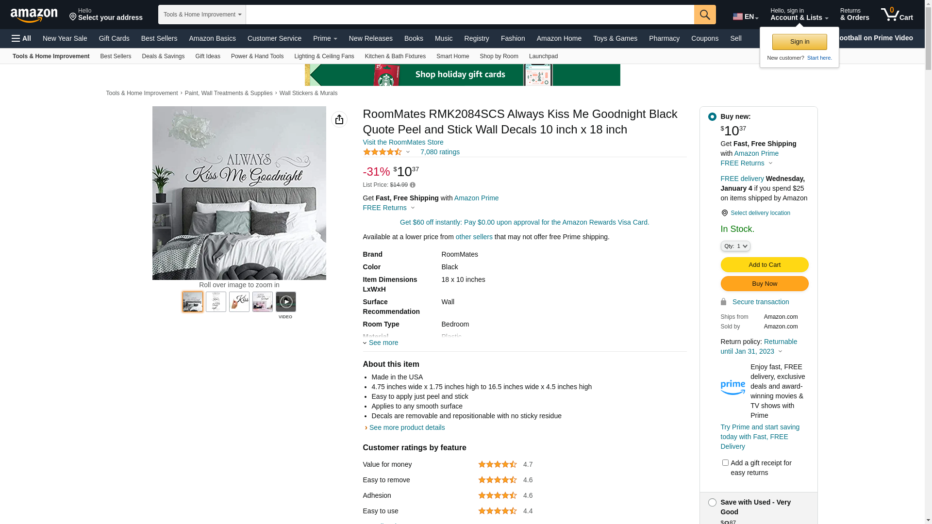Play the product video thumbnail
This screenshot has width=932, height=524.
point(286,302)
